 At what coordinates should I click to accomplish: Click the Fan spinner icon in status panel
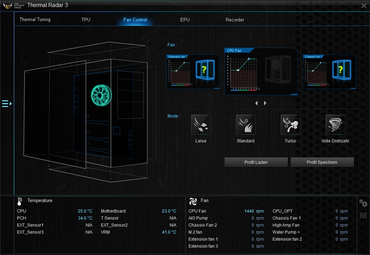click(193, 201)
